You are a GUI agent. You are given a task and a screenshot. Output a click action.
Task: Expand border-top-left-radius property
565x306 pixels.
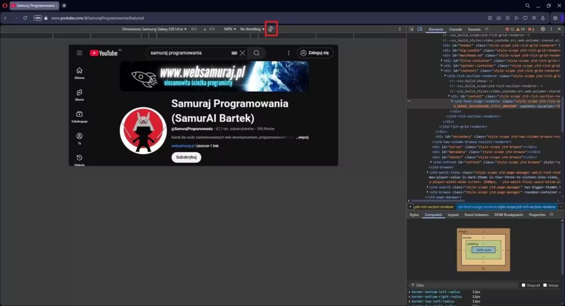click(x=410, y=302)
